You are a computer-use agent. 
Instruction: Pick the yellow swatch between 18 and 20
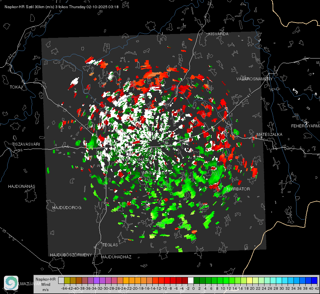pyautogui.click(x=249, y=280)
